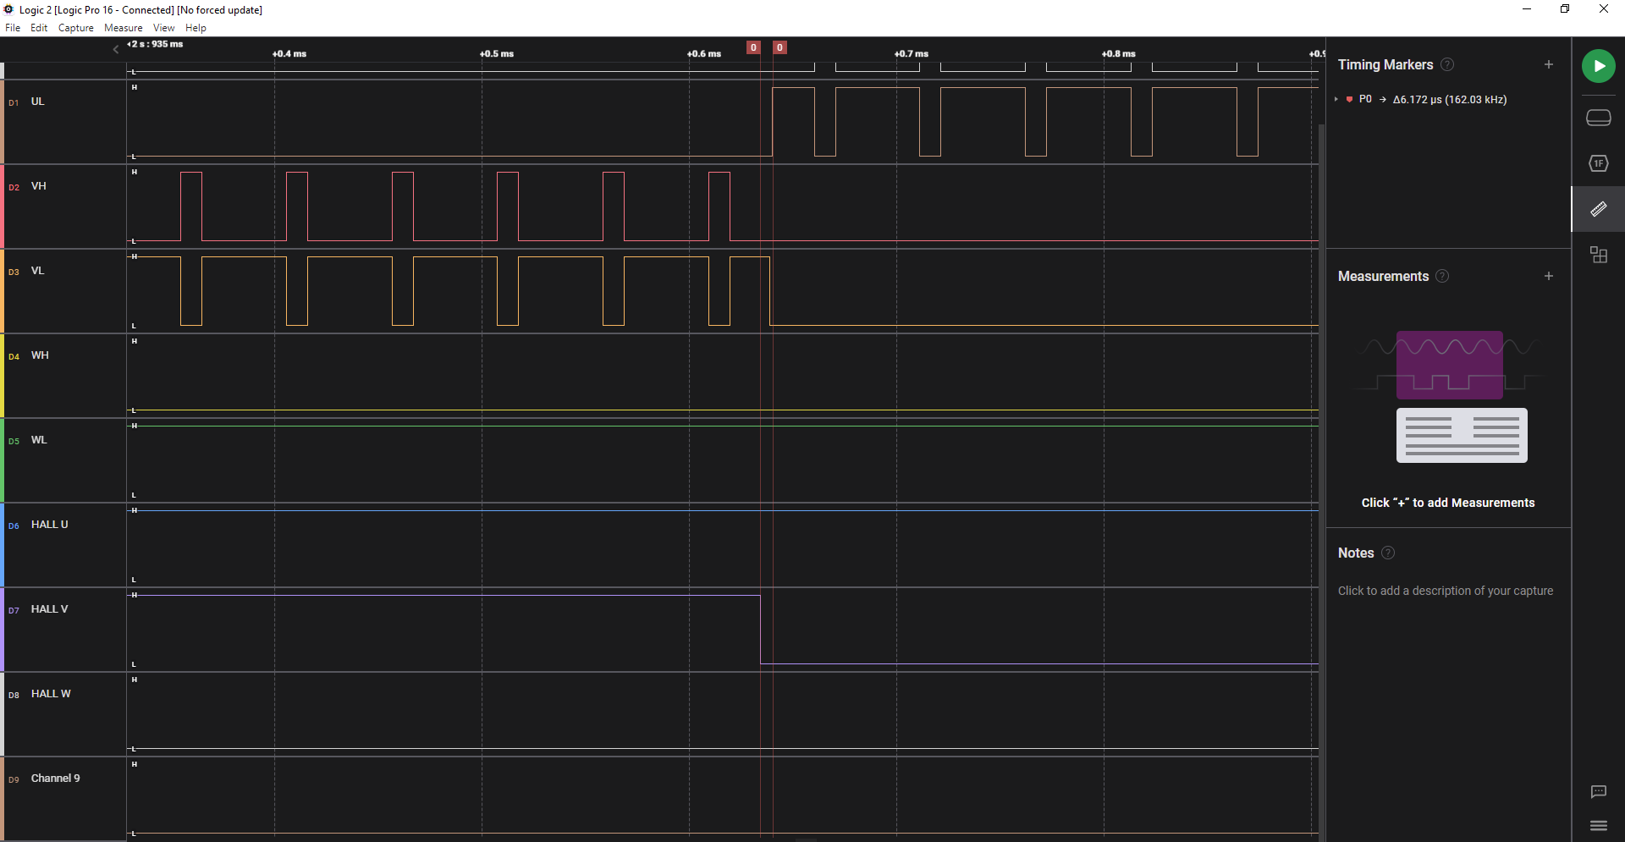Select the Timing Markers ruler icon
Image resolution: width=1625 pixels, height=842 pixels.
(1598, 209)
